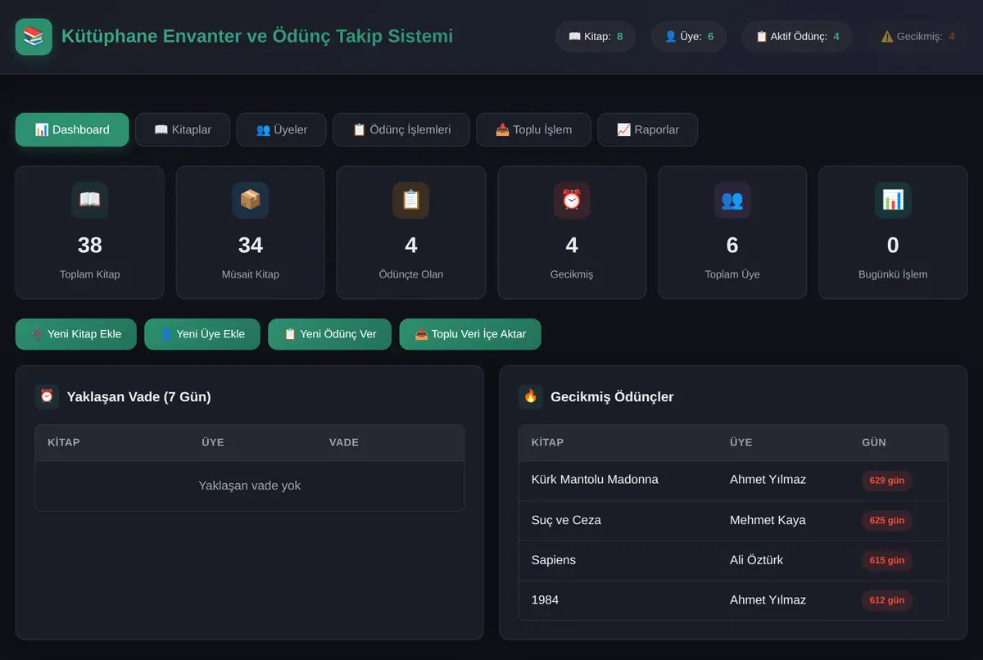Click the Üye count pill in header
Image resolution: width=983 pixels, height=660 pixels.
pos(689,37)
